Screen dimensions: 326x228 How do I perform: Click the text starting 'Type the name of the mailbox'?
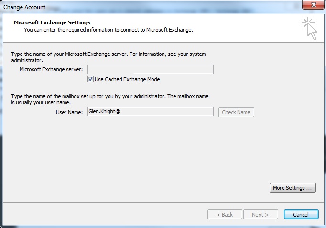click(x=110, y=99)
